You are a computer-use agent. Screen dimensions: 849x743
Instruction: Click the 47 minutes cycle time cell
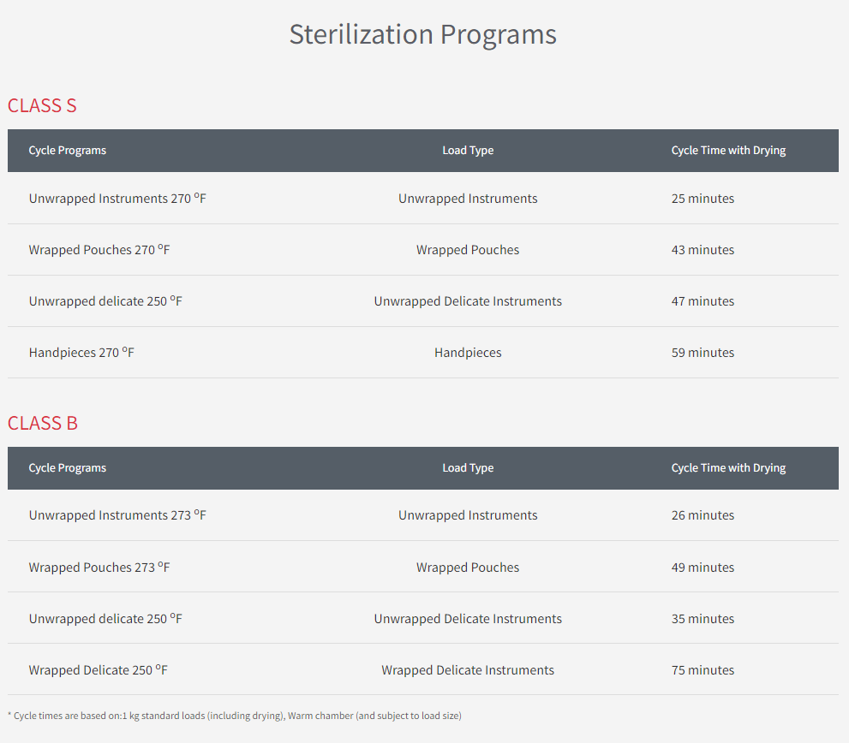click(703, 301)
